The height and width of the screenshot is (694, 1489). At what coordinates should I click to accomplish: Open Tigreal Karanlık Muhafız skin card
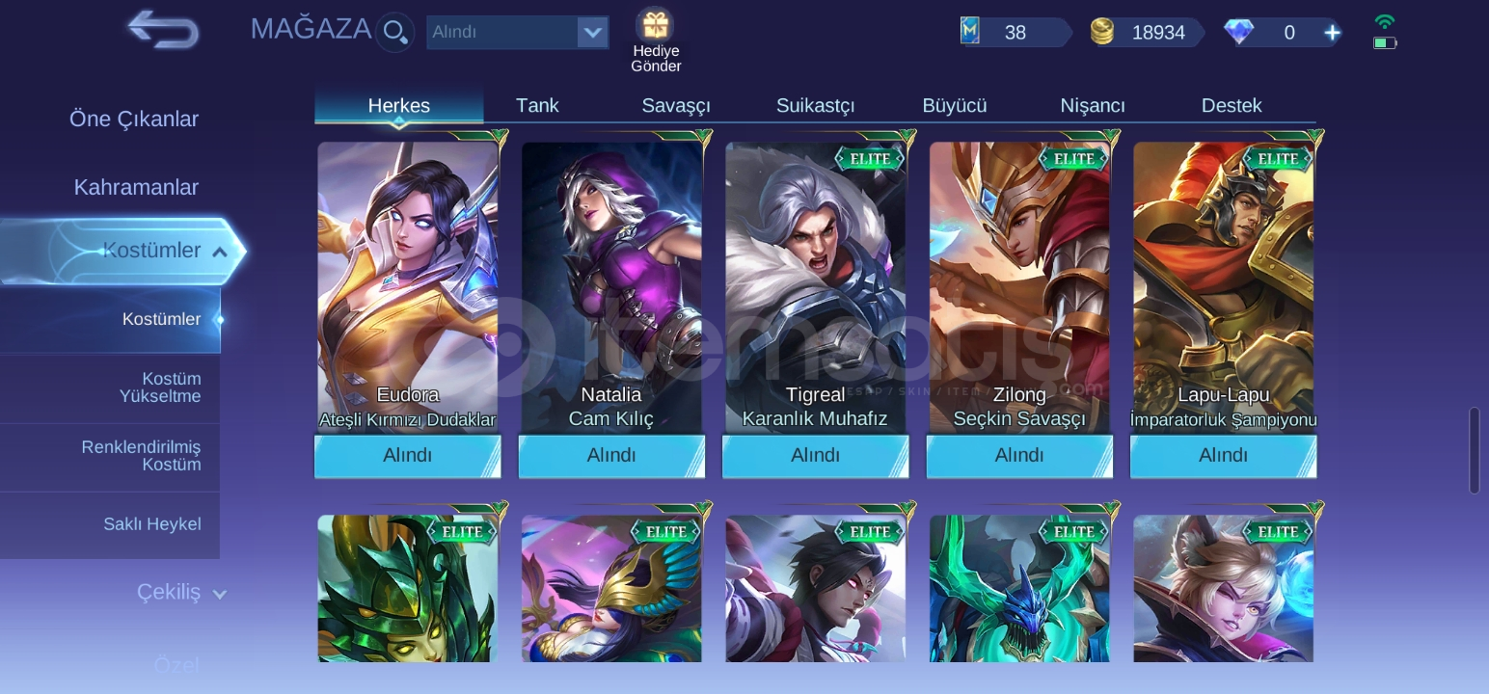[815, 287]
